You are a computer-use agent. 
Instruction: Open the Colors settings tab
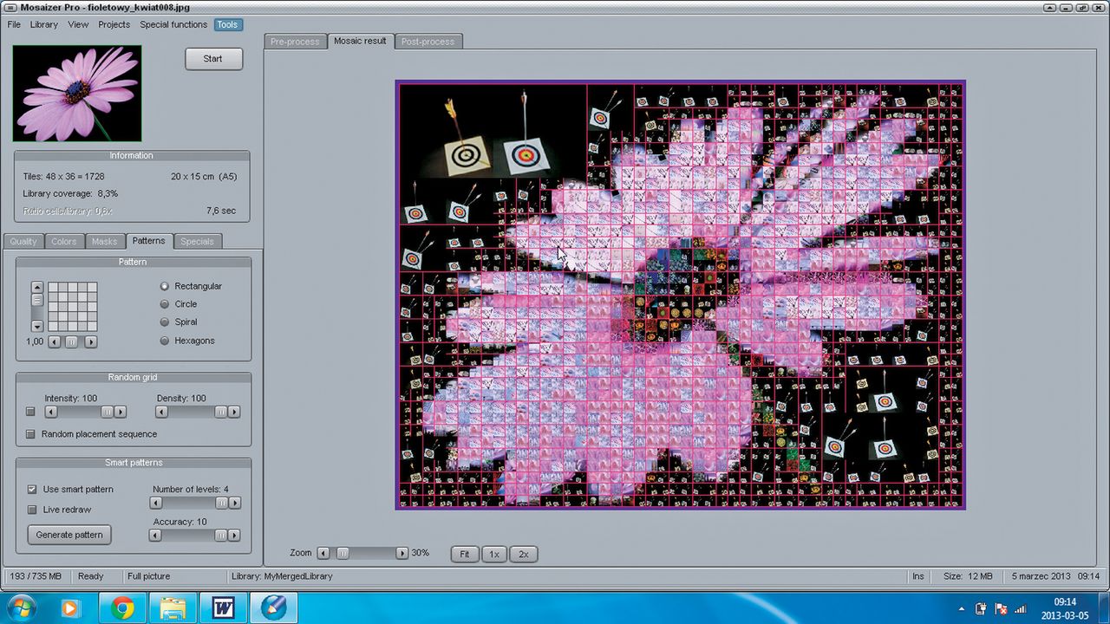click(x=64, y=241)
